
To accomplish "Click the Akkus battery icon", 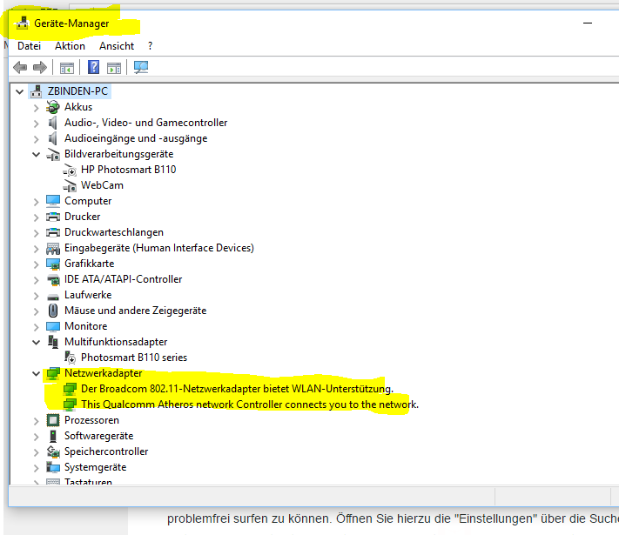I will (52, 107).
